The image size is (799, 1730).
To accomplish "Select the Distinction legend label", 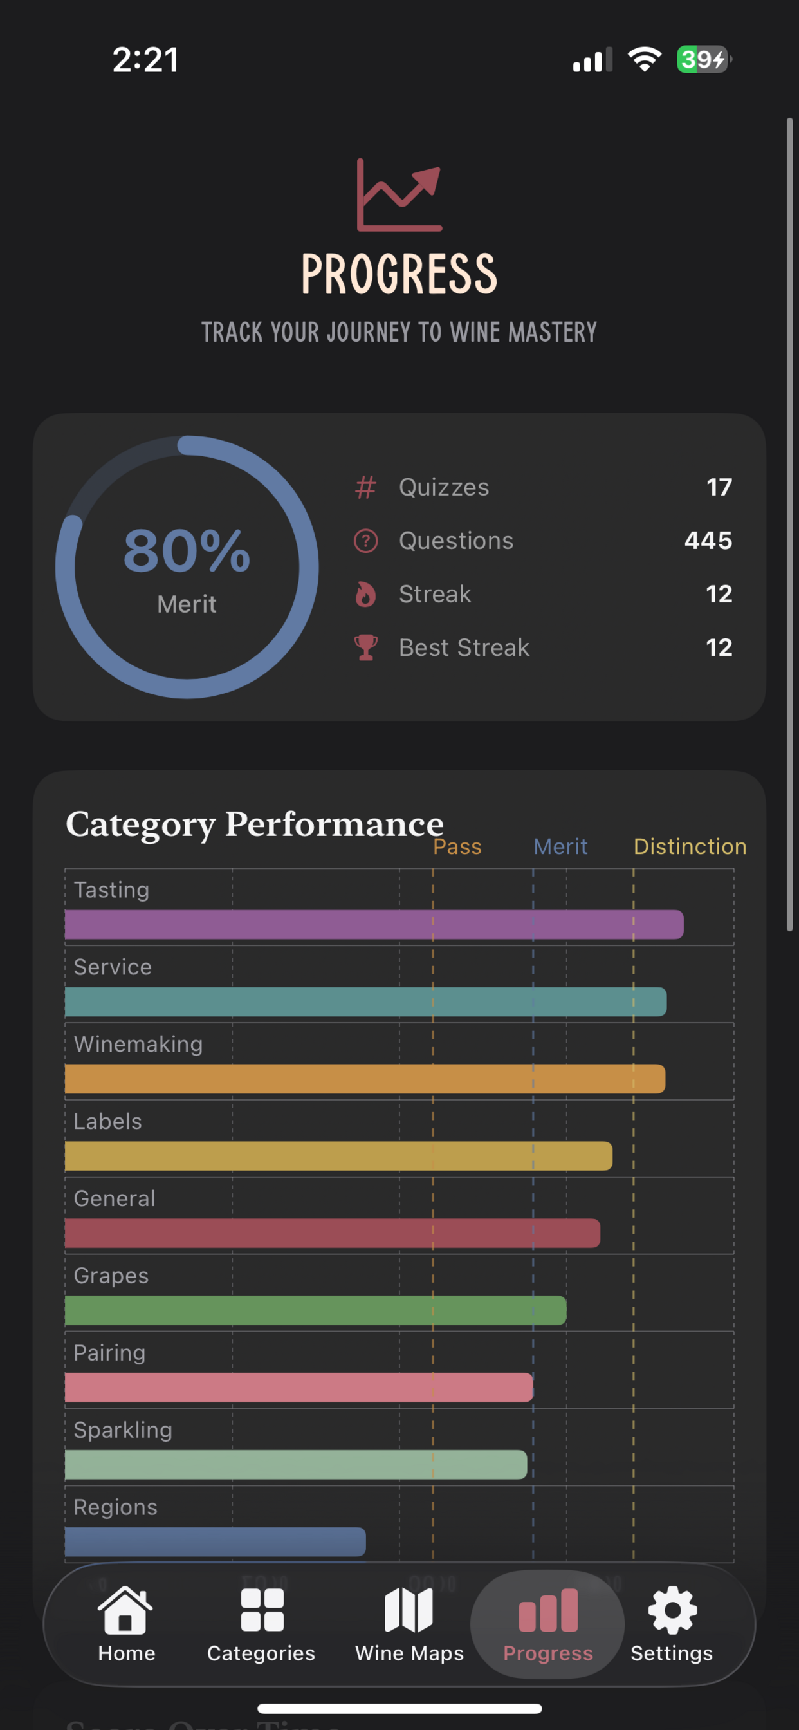I will click(690, 846).
